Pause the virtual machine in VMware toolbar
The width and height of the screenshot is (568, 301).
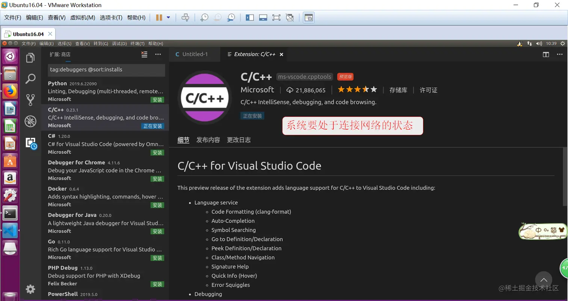point(159,18)
